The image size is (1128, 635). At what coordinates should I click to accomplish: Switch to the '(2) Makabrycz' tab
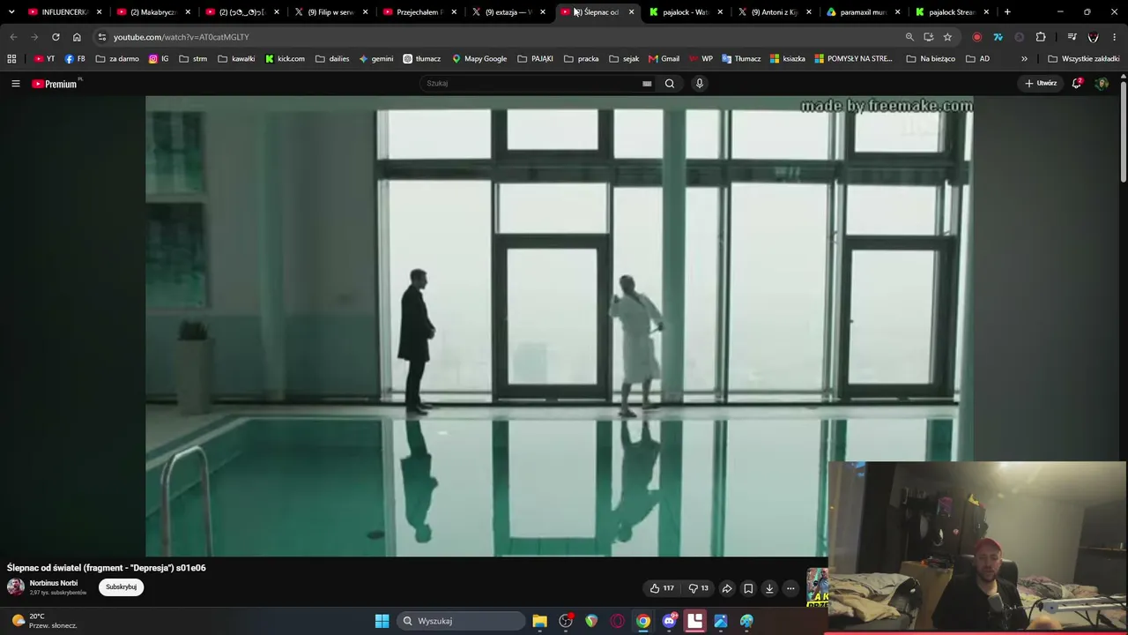153,12
